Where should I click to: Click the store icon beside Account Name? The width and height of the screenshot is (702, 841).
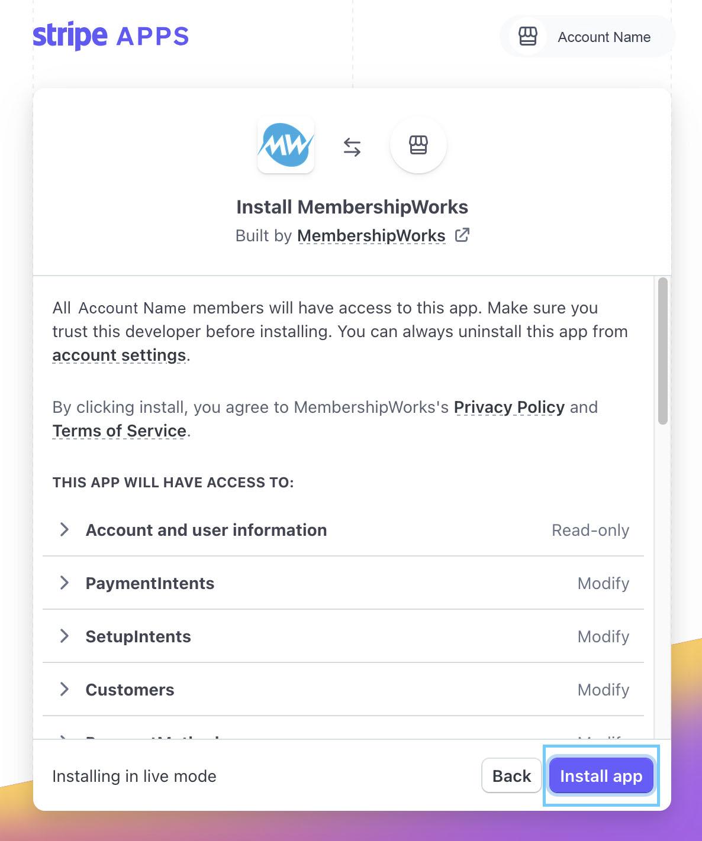click(x=527, y=37)
